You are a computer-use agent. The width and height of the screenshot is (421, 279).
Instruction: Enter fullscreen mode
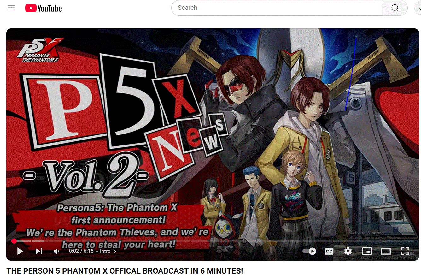coord(405,251)
